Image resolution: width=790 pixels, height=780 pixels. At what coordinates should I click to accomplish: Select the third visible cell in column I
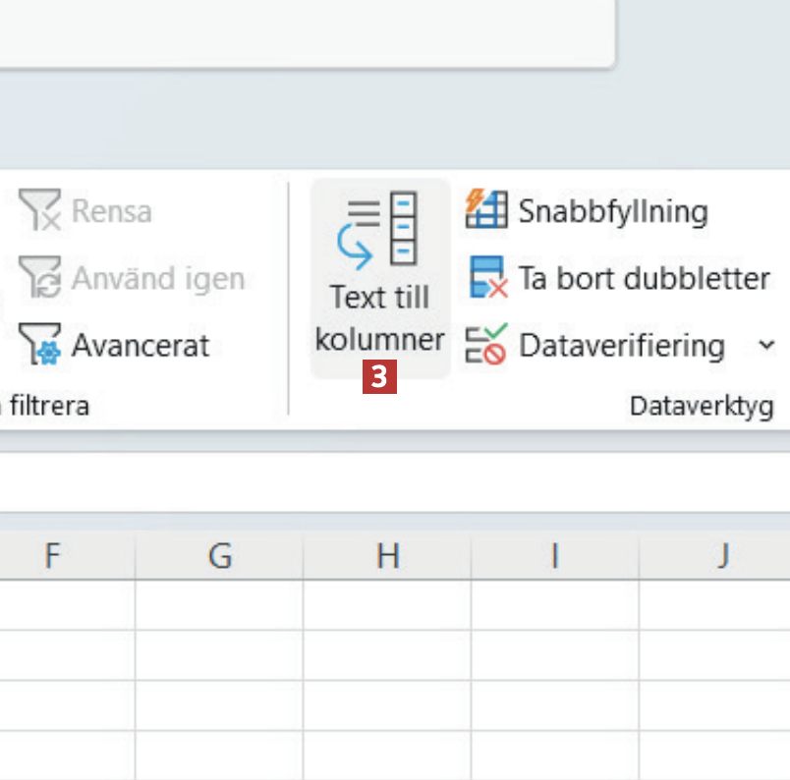tap(554, 705)
